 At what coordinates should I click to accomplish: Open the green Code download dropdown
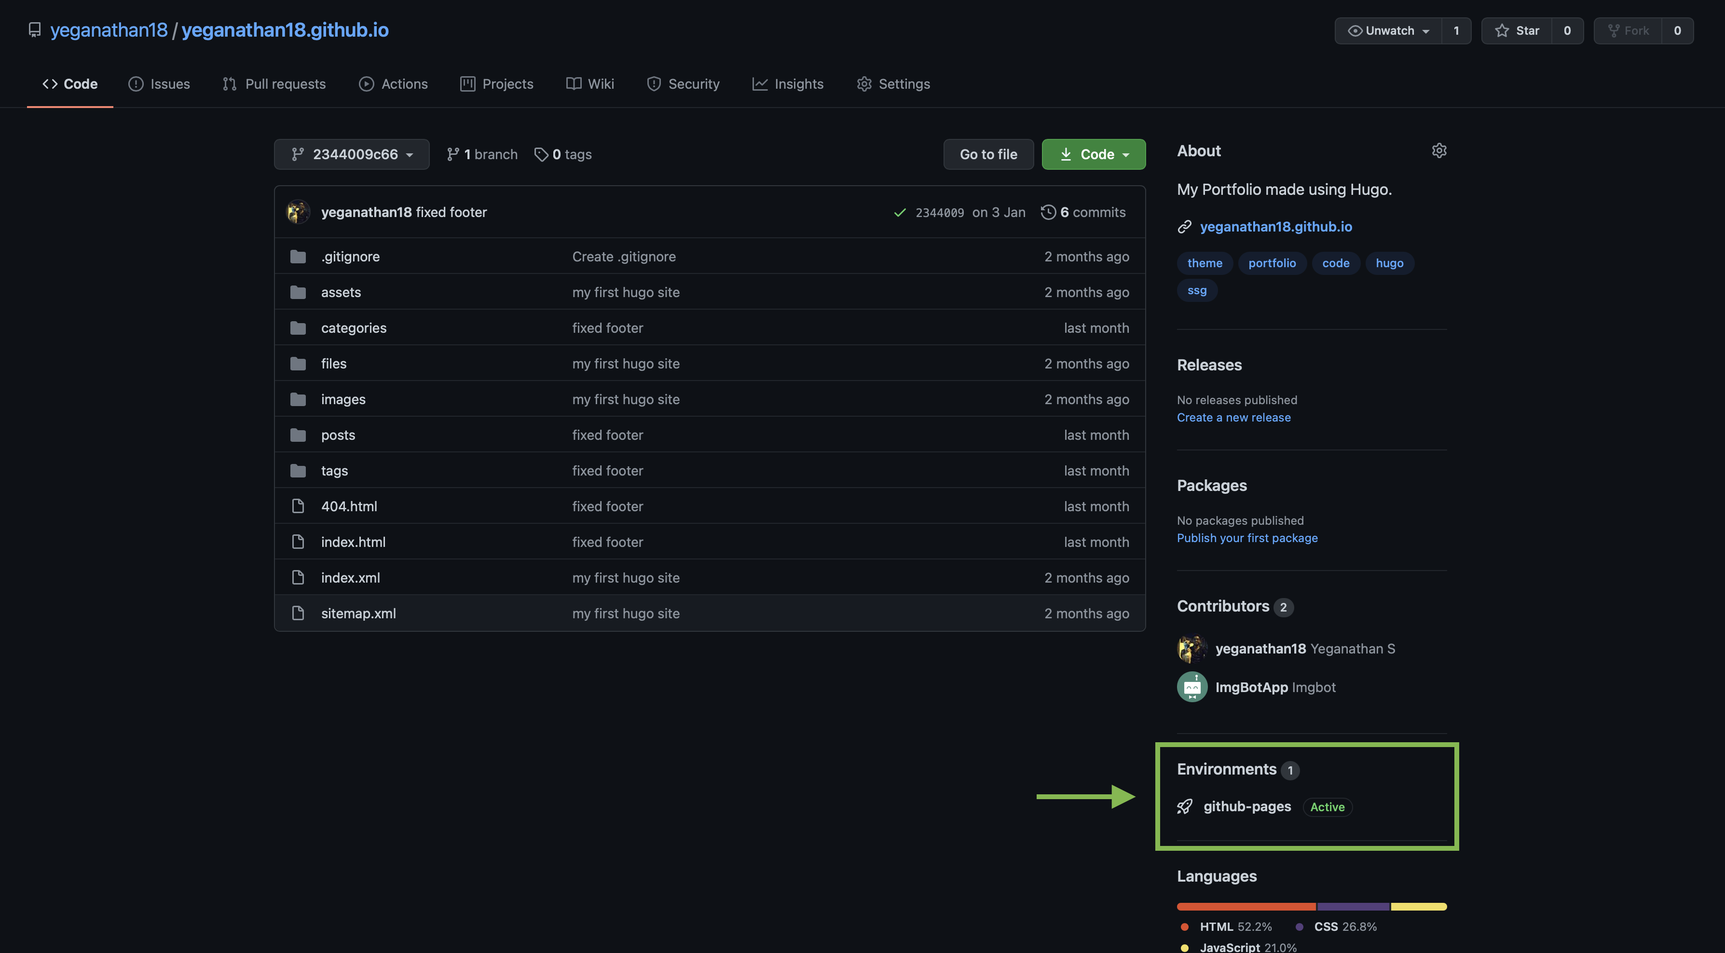point(1094,155)
